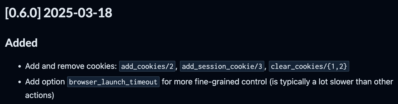Image resolution: width=398 pixels, height=104 pixels.
Task: Click the clear_cookies/{1,2} code snippet
Action: (x=309, y=66)
